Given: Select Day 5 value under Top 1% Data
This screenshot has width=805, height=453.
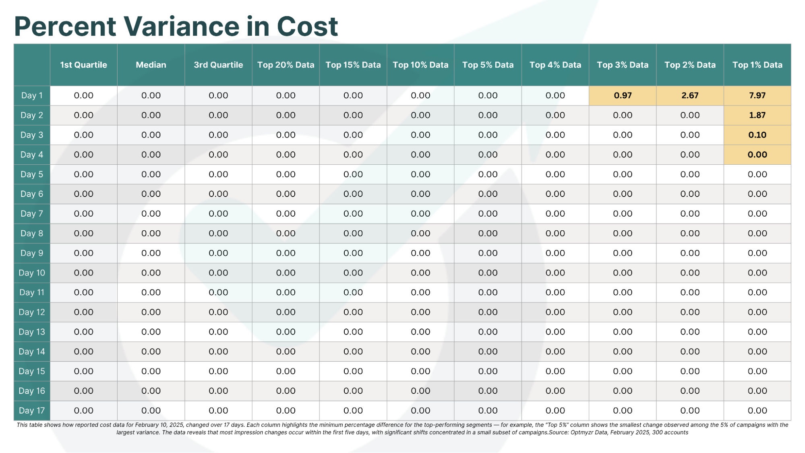Looking at the screenshot, I should point(757,174).
